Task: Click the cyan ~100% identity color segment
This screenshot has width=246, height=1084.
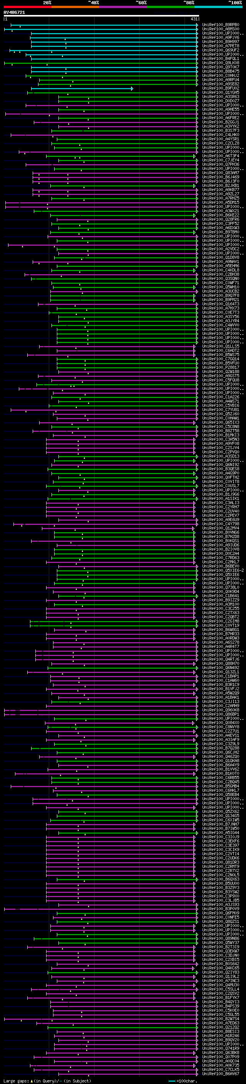Action: (x=219, y=7)
